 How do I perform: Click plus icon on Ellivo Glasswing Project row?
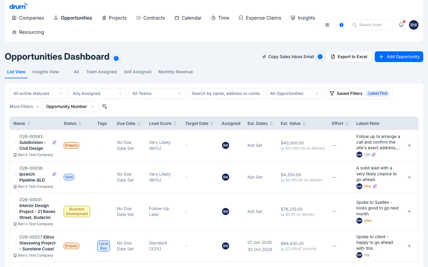(409, 246)
